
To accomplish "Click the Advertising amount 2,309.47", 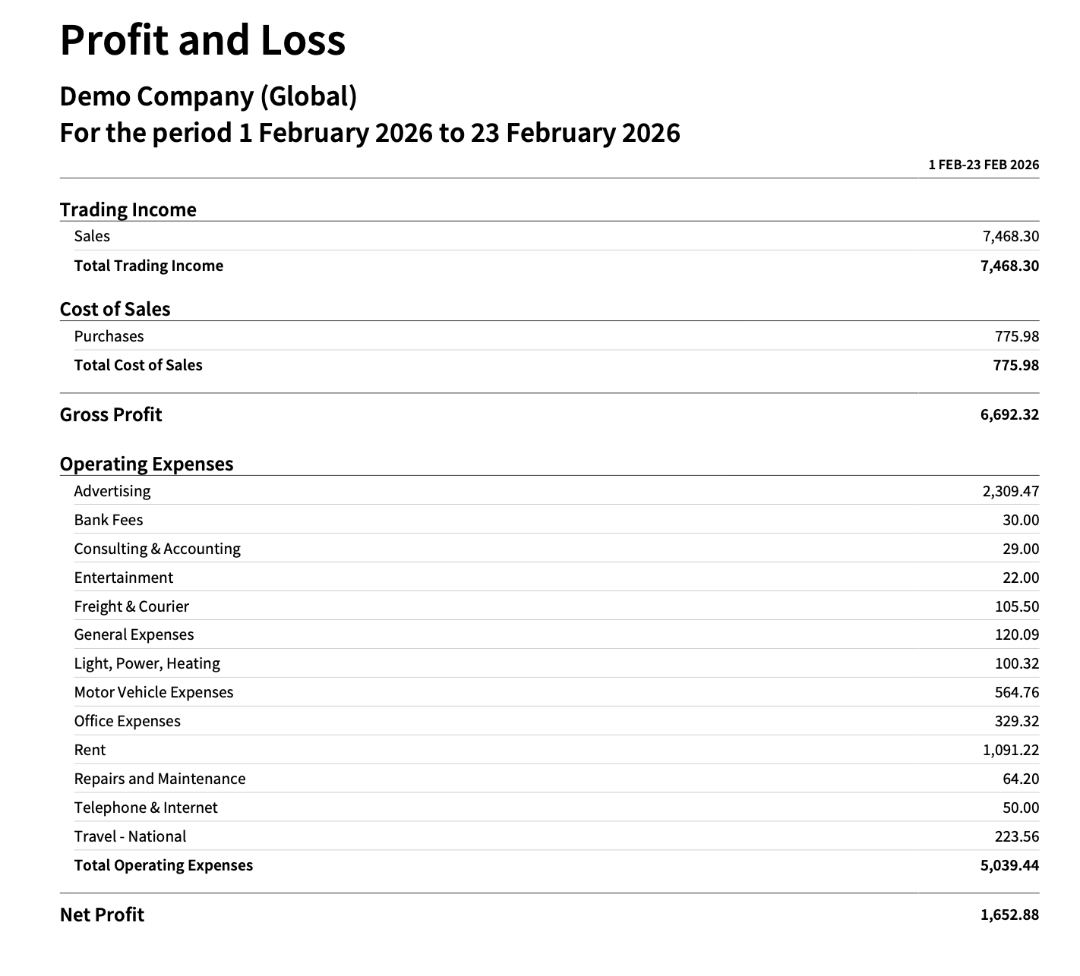I will point(1010,491).
